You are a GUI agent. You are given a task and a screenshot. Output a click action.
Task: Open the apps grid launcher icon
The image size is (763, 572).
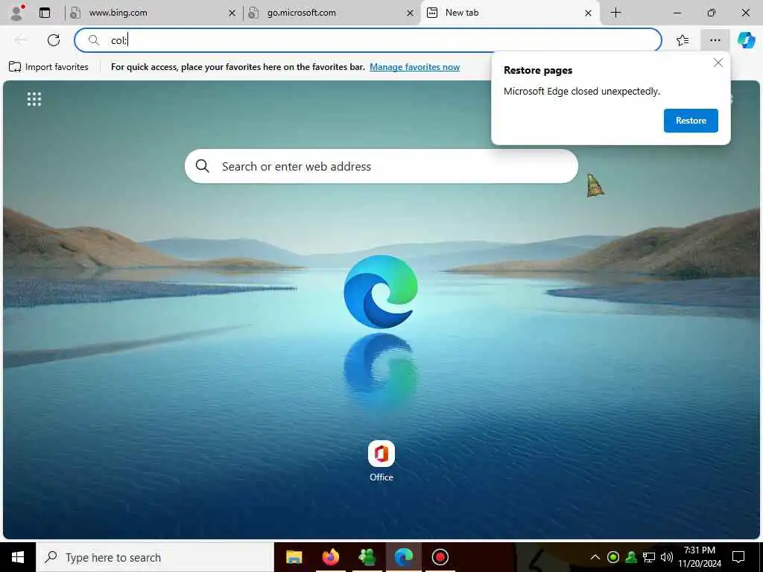point(34,99)
